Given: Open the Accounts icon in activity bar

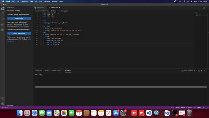Looking at the screenshot, I should pyautogui.click(x=3, y=98).
